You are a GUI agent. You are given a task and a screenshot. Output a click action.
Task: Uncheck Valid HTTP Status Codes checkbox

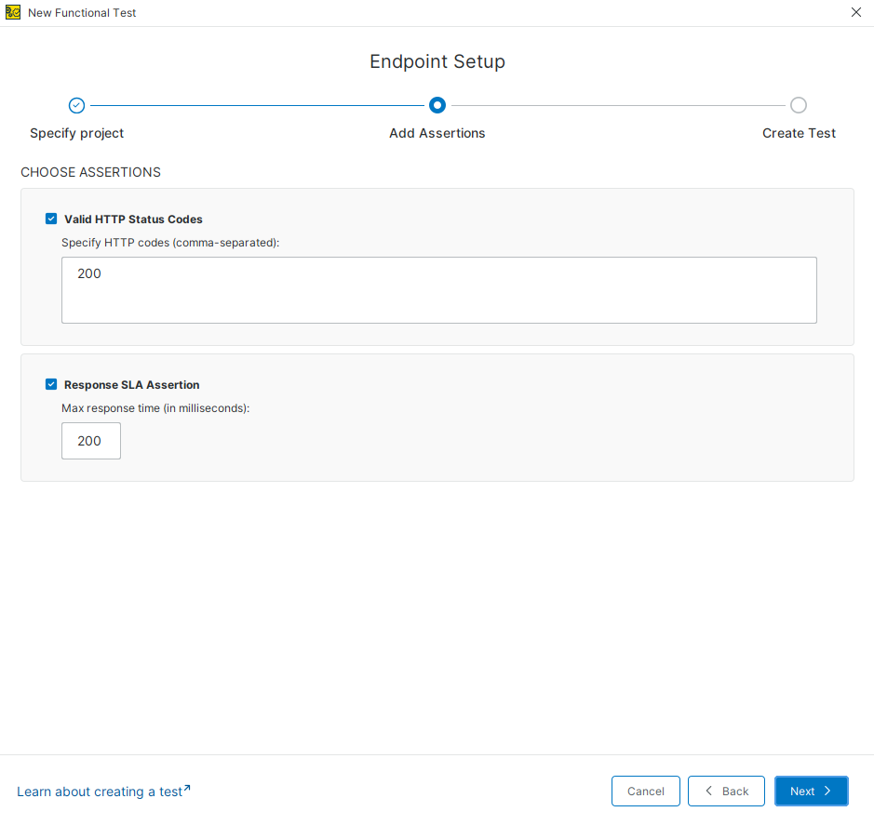pyautogui.click(x=51, y=219)
